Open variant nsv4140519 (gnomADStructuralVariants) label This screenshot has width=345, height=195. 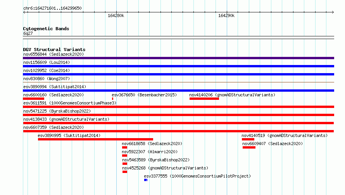pyautogui.click(x=285, y=135)
